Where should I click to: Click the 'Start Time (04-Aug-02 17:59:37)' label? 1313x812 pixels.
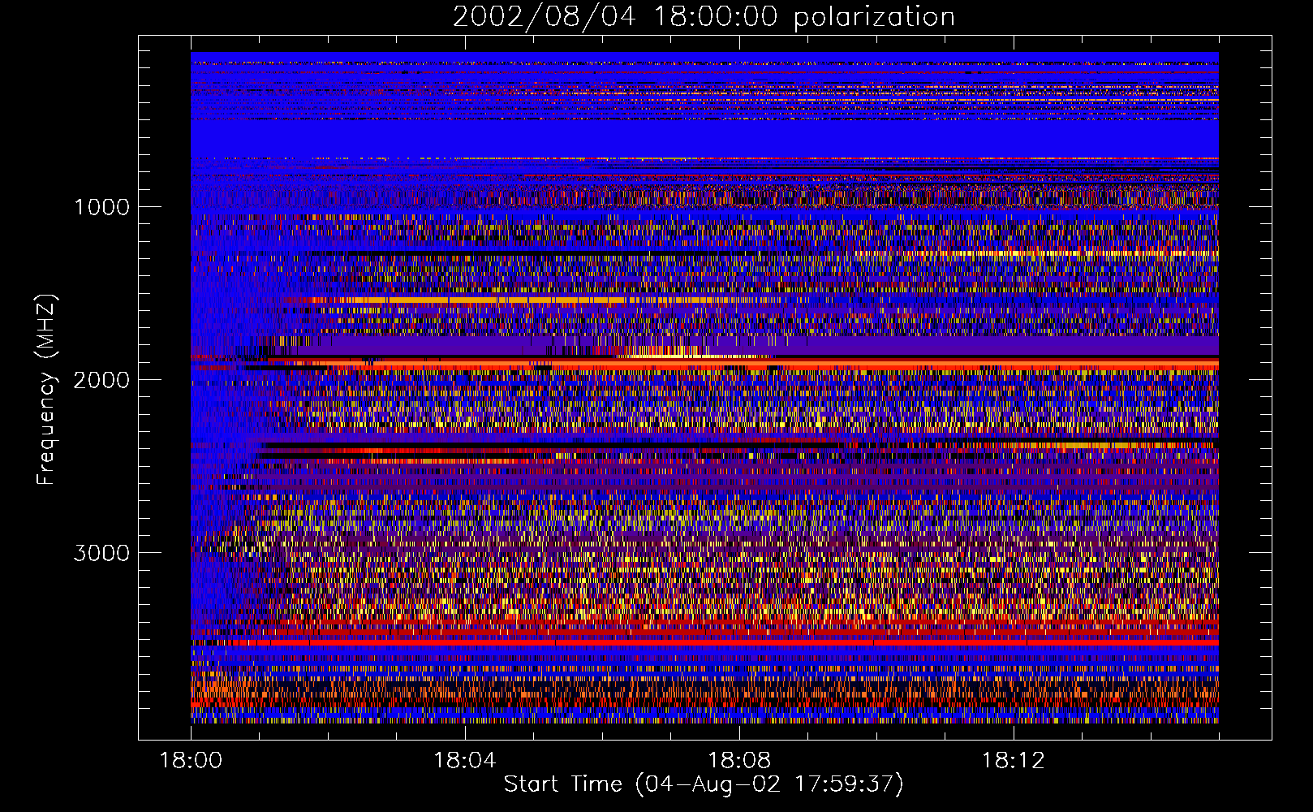click(x=704, y=784)
